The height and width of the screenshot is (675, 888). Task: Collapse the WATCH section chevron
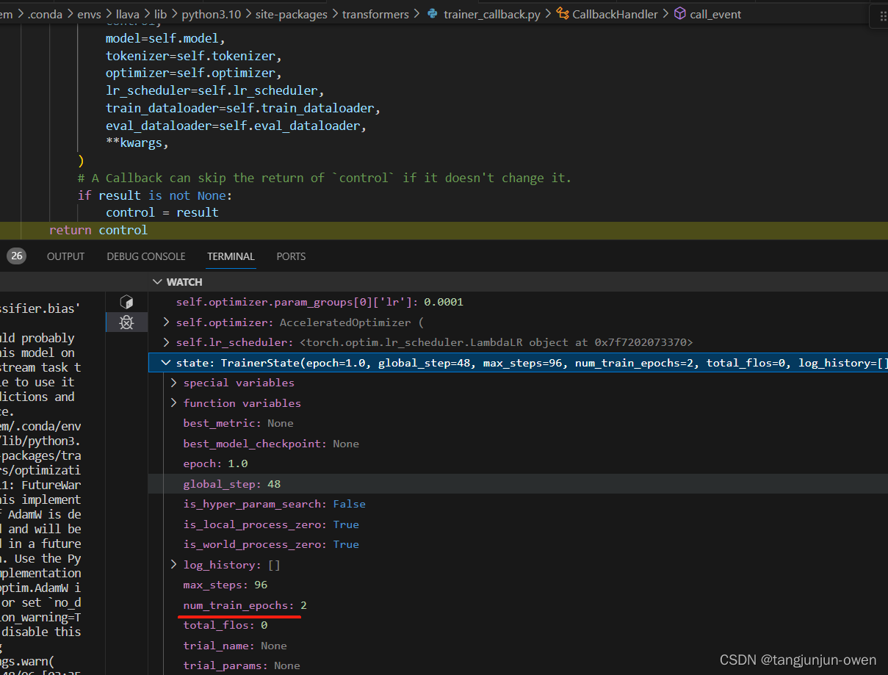(x=156, y=282)
